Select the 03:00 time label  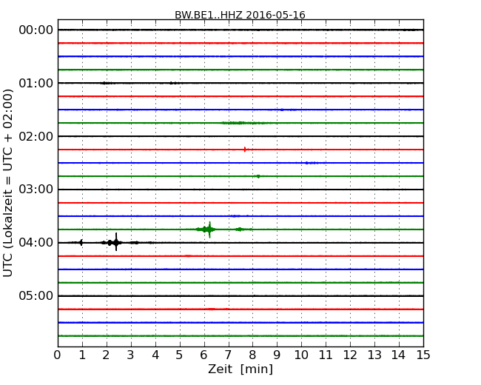click(x=36, y=190)
